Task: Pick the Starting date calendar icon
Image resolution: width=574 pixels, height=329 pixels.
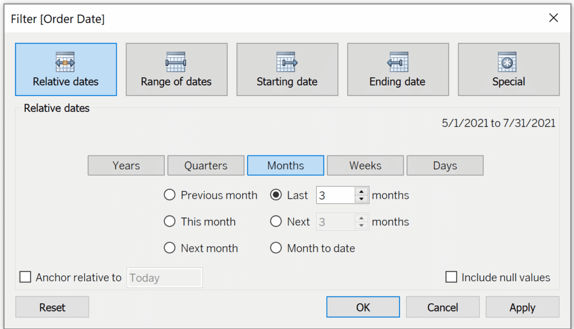Action: coord(286,62)
